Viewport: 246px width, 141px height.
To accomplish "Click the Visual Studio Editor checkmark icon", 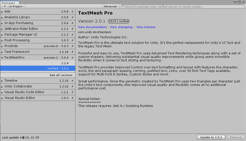I will click(x=72, y=98).
